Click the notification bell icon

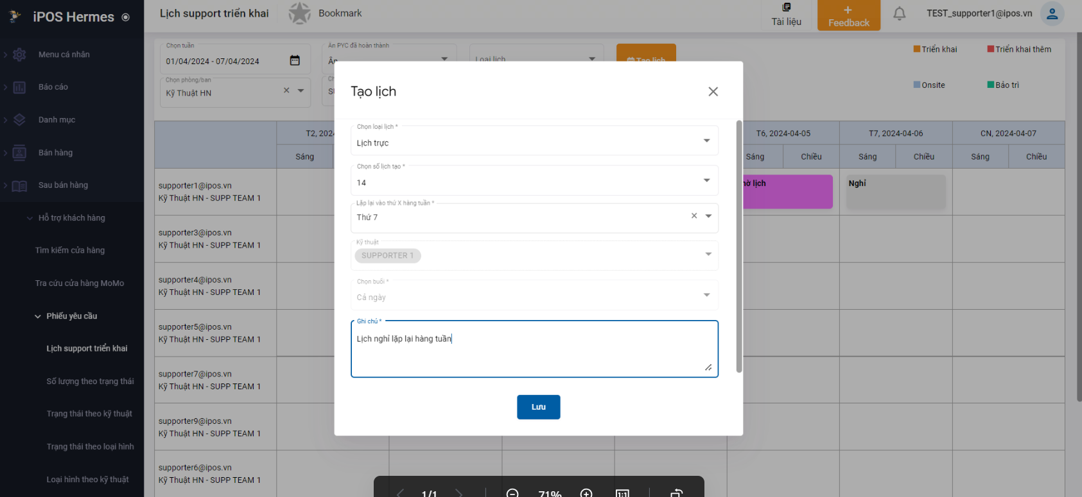coord(899,13)
